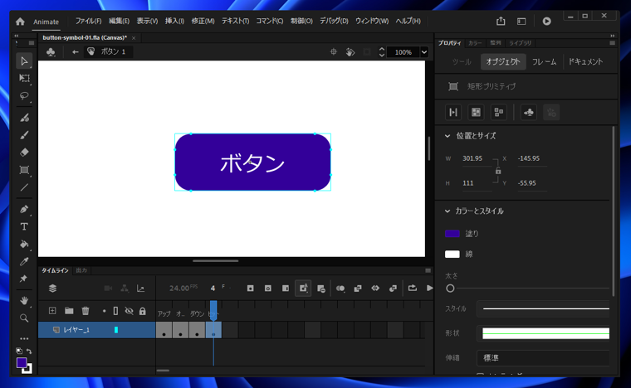The image size is (631, 388).
Task: Click the center stage icon
Action: pos(333,51)
